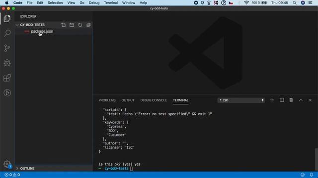Open the Explorer view in activity bar
Image resolution: width=318 pixels, height=178 pixels.
pyautogui.click(x=7, y=19)
